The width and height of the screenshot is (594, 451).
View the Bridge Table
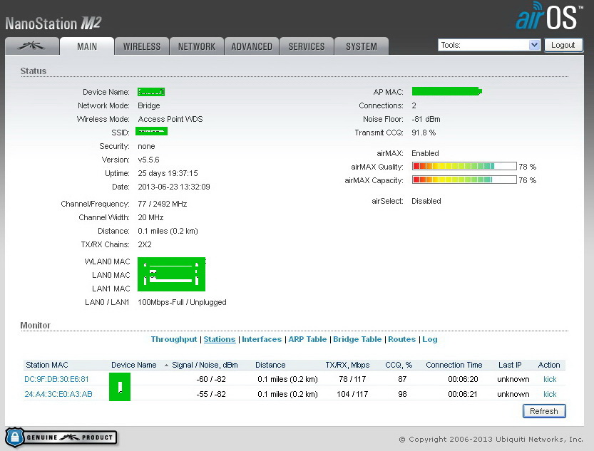tap(357, 339)
